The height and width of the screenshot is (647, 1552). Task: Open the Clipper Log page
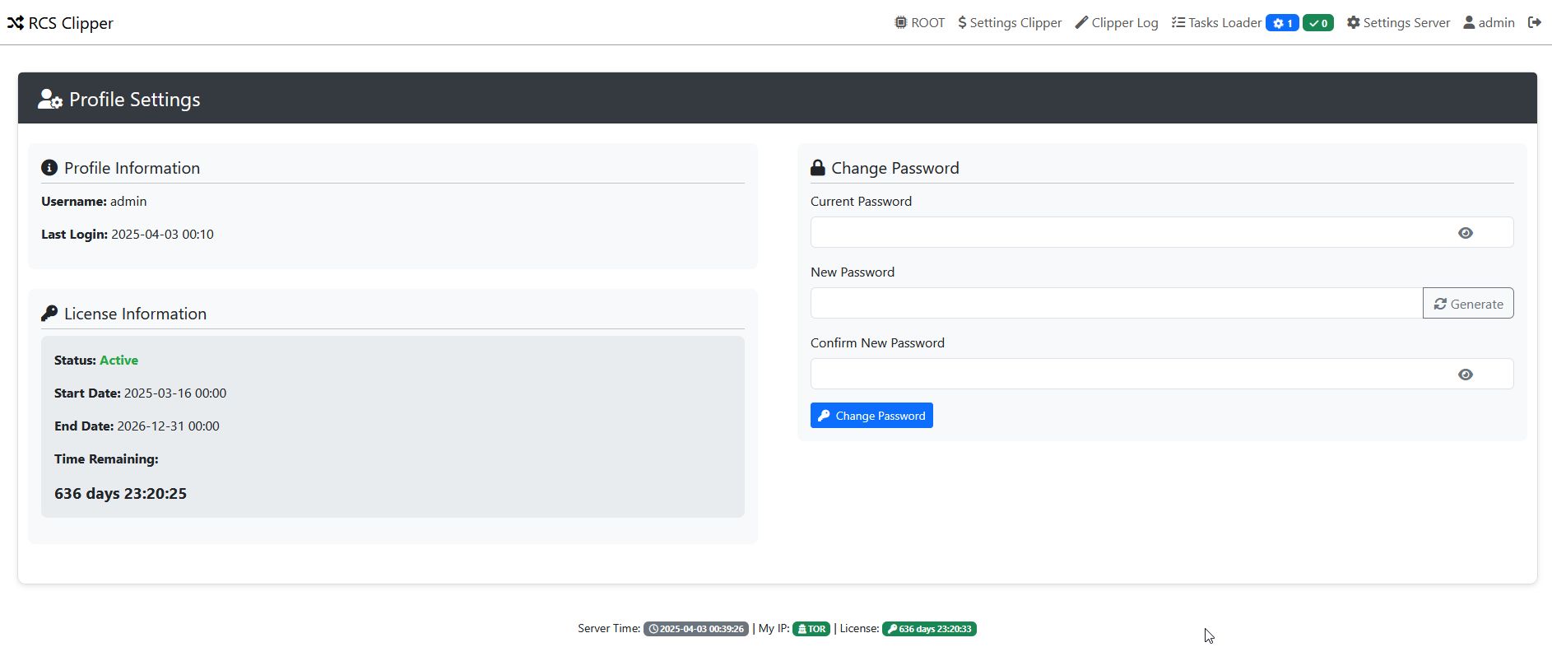pos(1117,23)
